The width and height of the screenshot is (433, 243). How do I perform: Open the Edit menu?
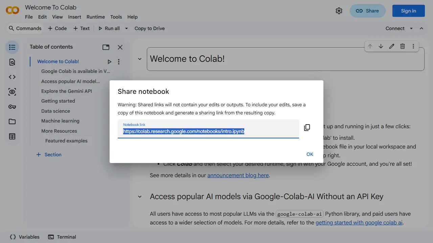tap(42, 17)
